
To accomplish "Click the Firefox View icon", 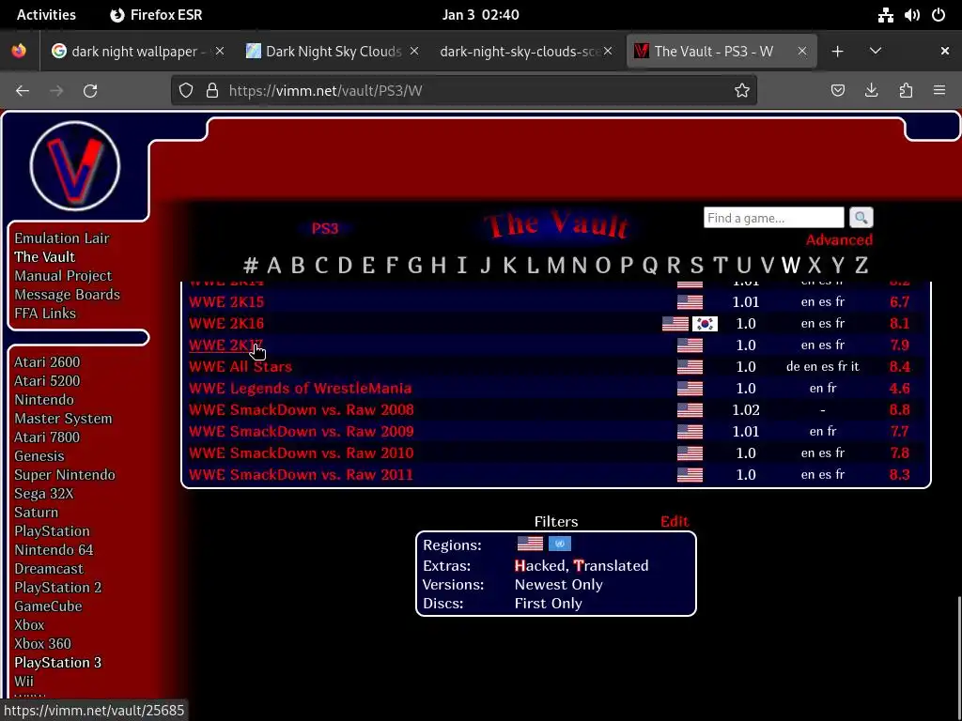I will point(19,52).
